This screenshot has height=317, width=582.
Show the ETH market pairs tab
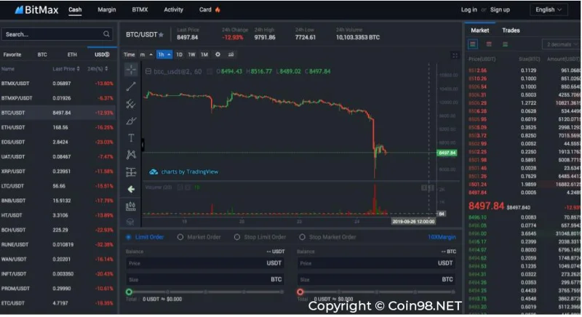point(72,55)
